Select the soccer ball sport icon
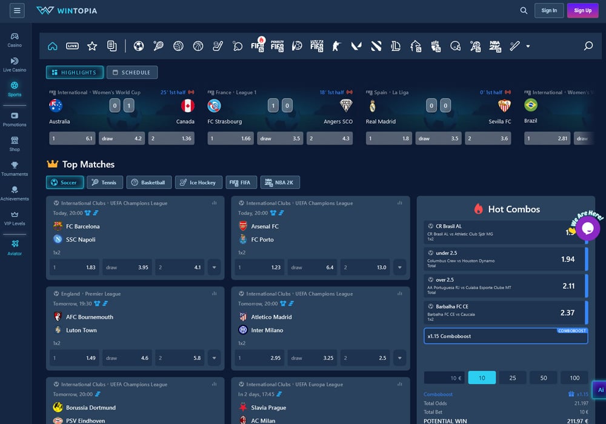 (x=139, y=47)
